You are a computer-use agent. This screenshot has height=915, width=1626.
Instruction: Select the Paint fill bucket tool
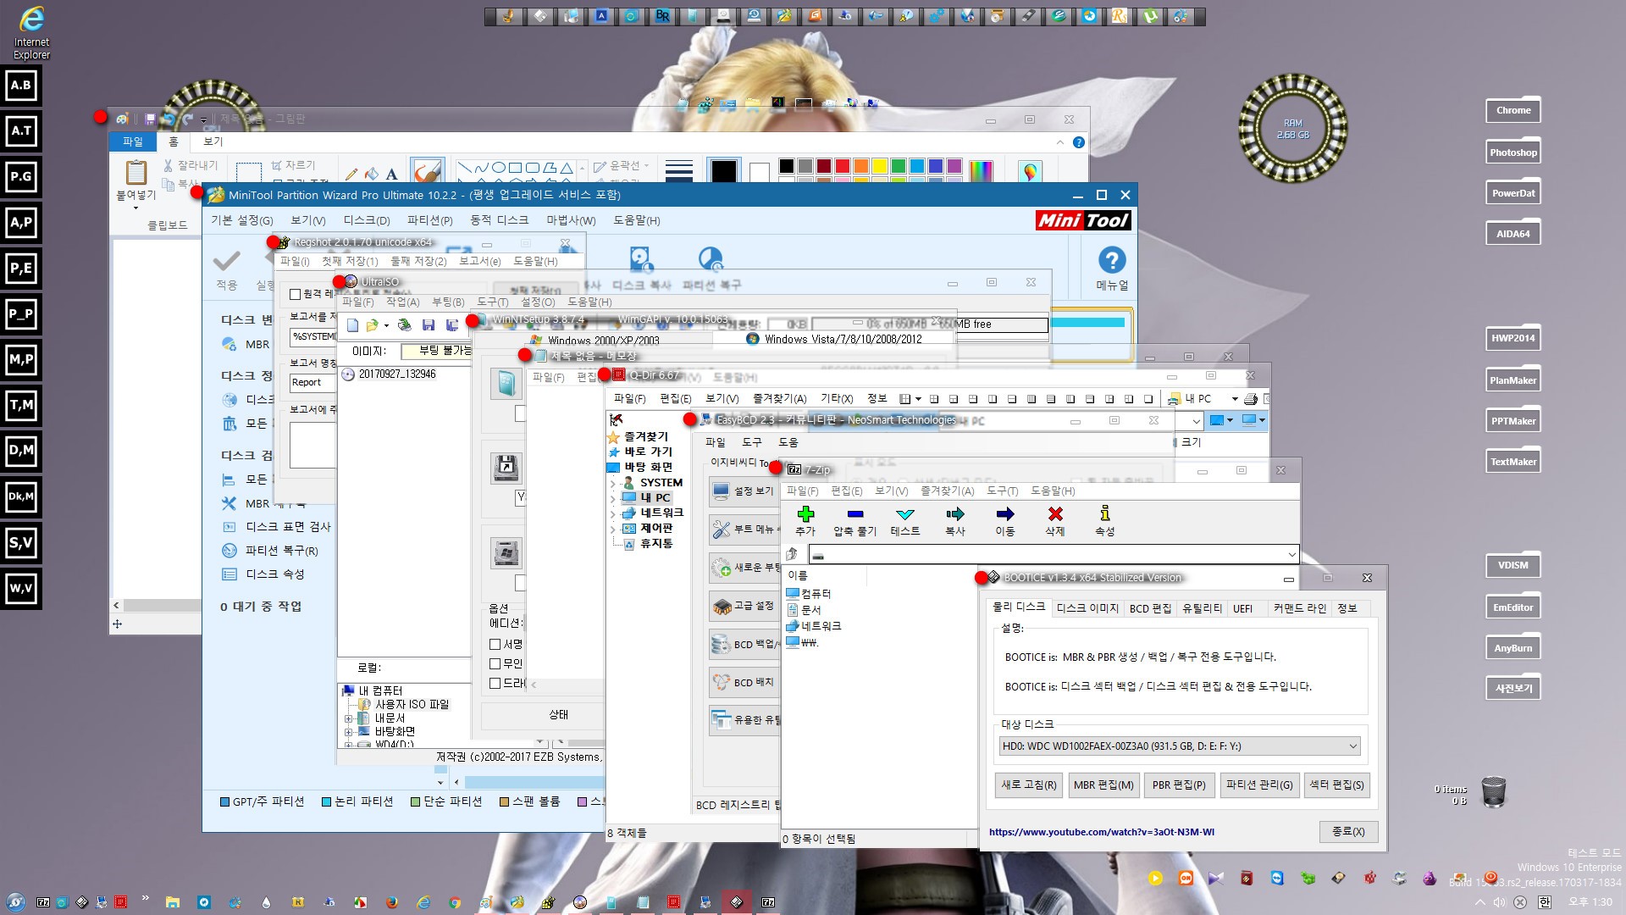[x=371, y=174]
